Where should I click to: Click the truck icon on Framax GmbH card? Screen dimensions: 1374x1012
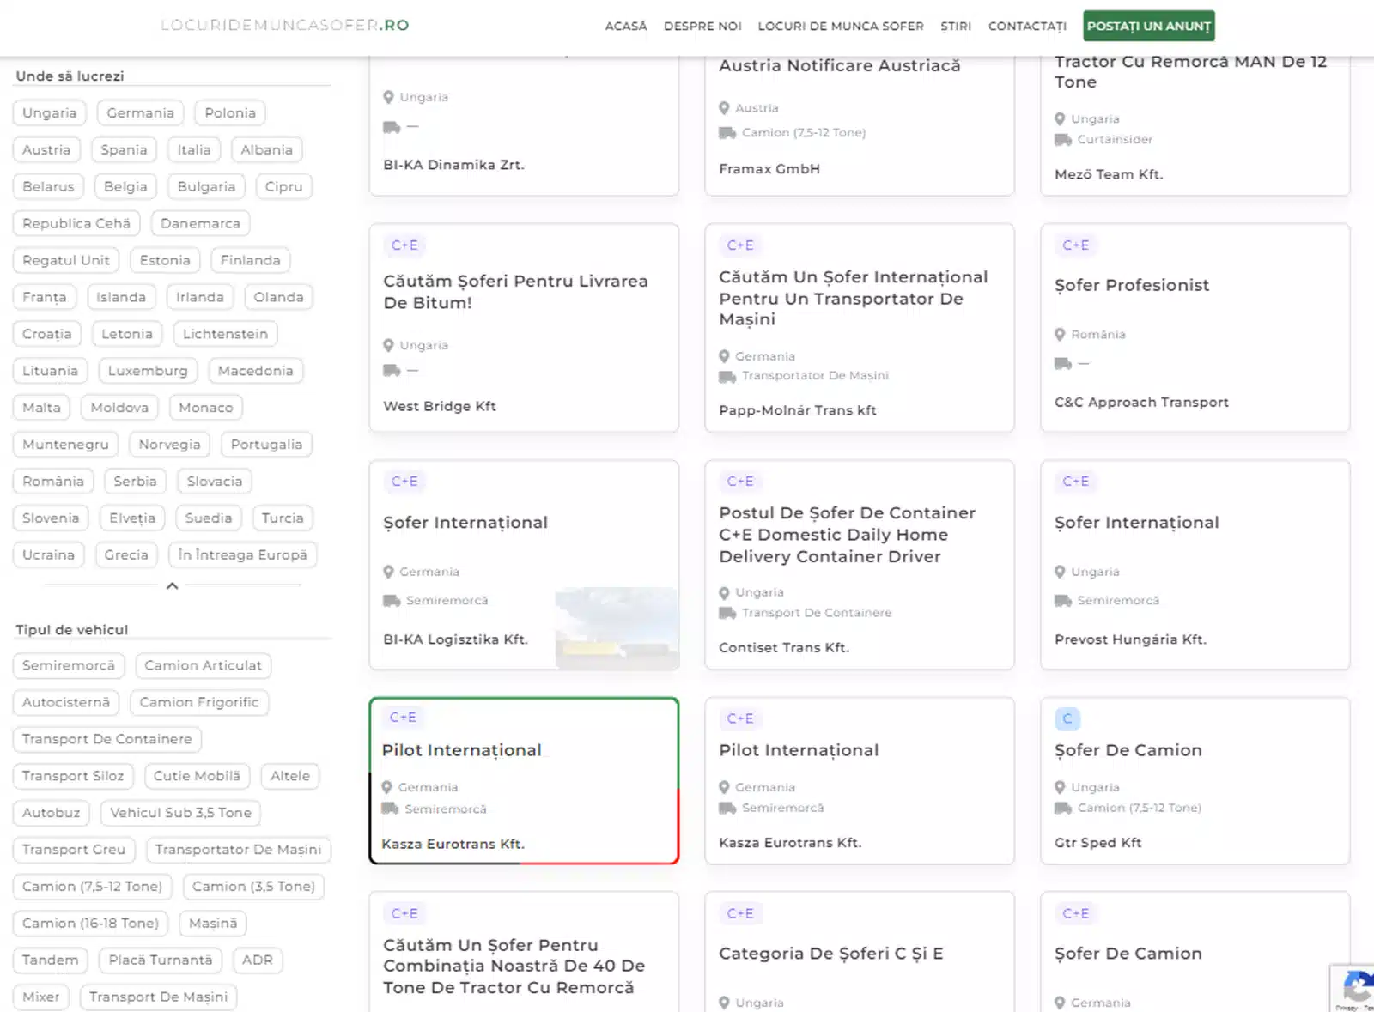(x=727, y=133)
